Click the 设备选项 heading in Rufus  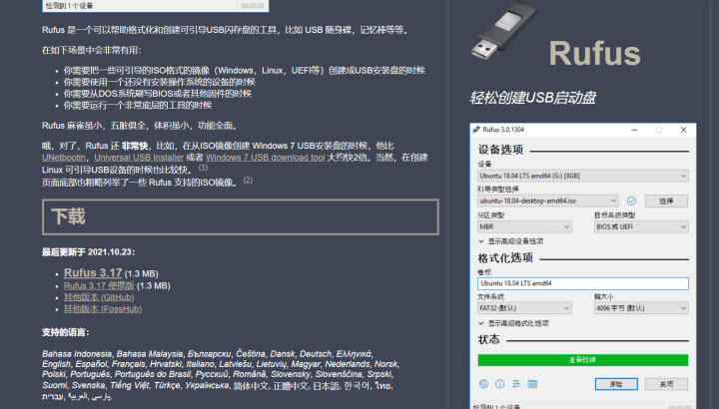pyautogui.click(x=500, y=150)
